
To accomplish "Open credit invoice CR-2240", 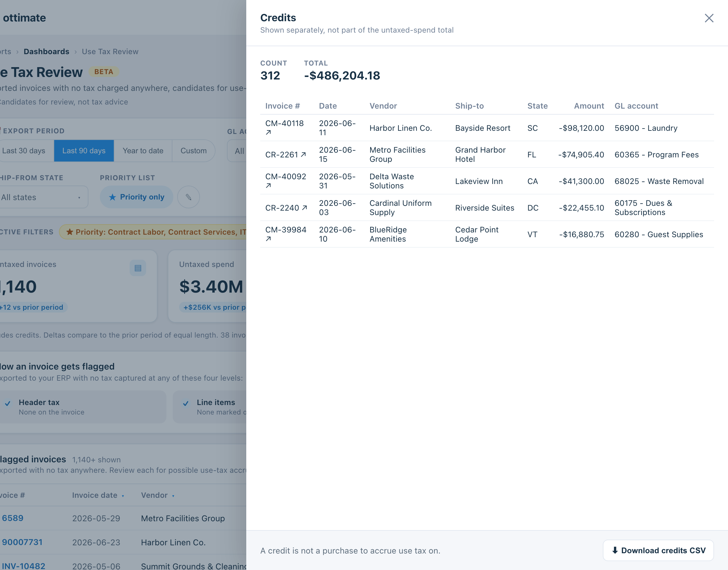I will (x=282, y=208).
